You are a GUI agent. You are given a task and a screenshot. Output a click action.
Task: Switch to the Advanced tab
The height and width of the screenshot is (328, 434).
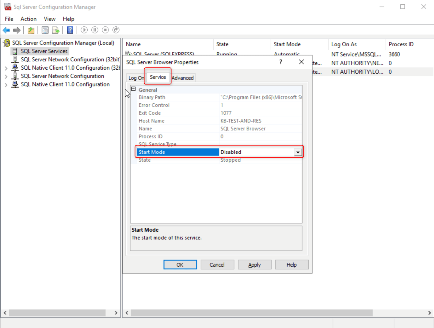tap(183, 78)
